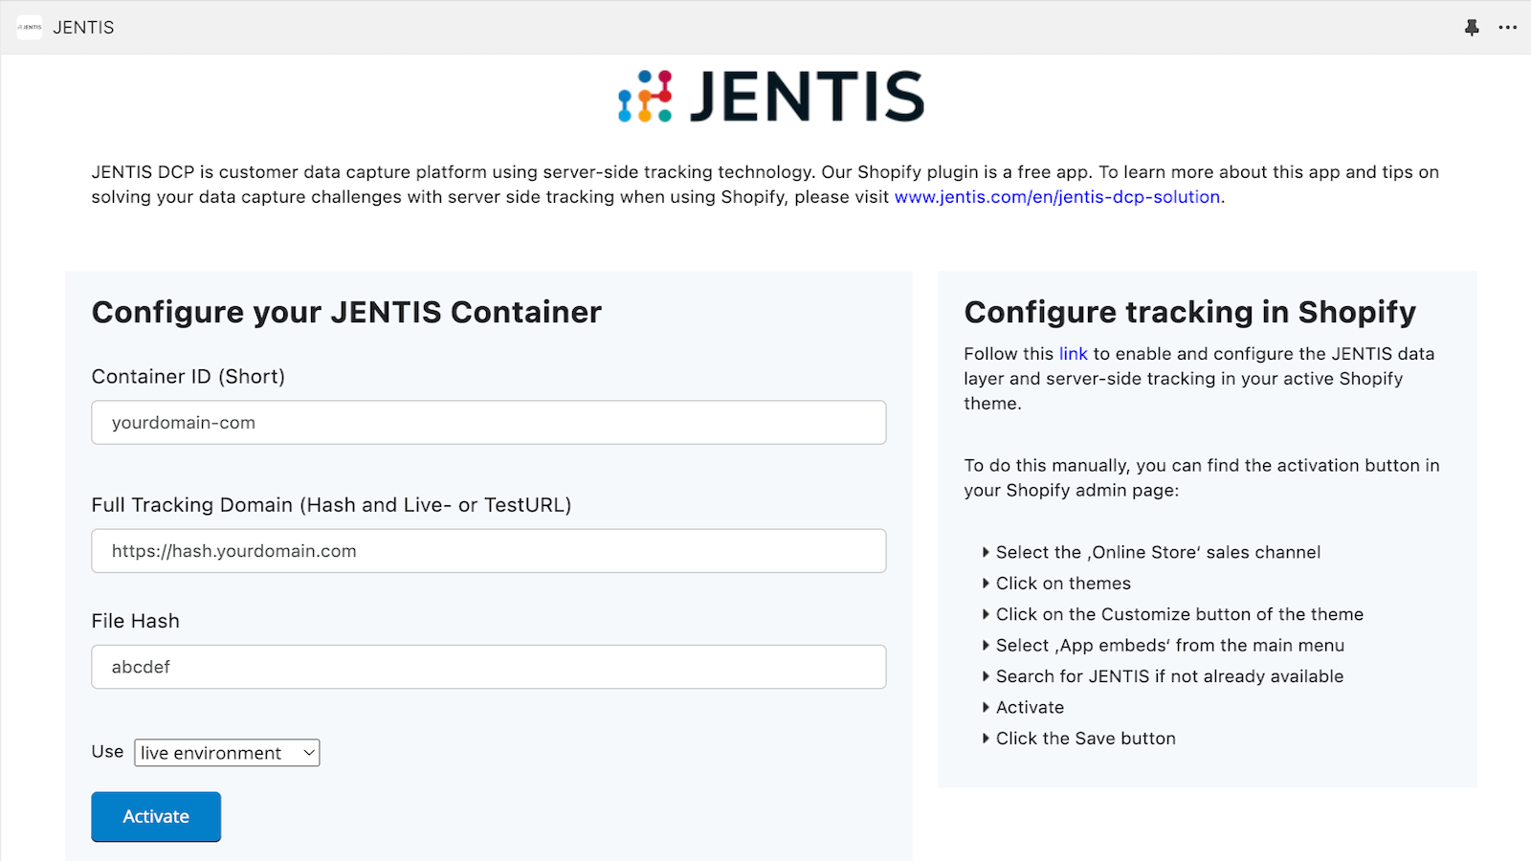This screenshot has height=861, width=1531.
Task: Open www.jentis.com/en/jentis-dcp-solution link
Action: (x=1057, y=197)
